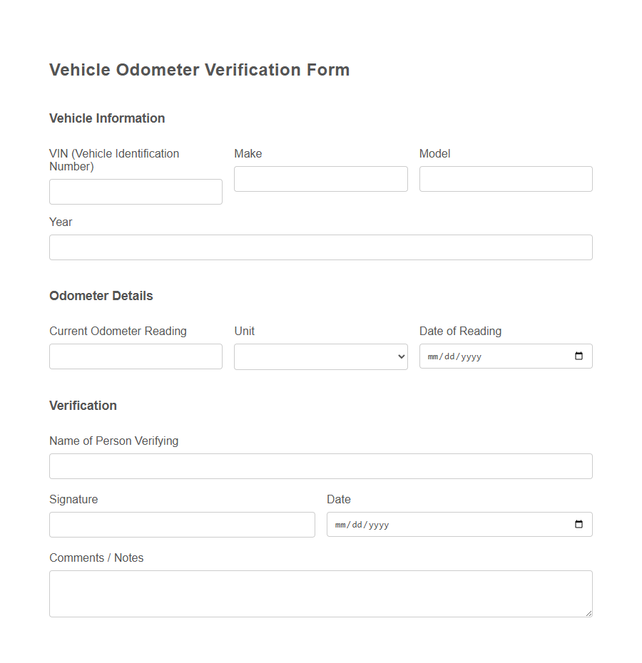Click the Odometer Details section heading
This screenshot has height=663, width=642.
101,296
